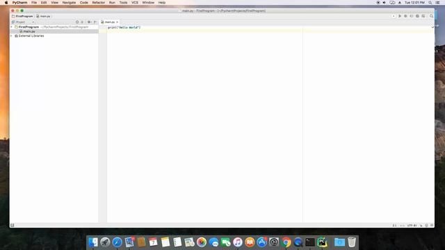The width and height of the screenshot is (445, 250).
Task: Place the cursor in the print("Hello World") line
Action: point(124,28)
